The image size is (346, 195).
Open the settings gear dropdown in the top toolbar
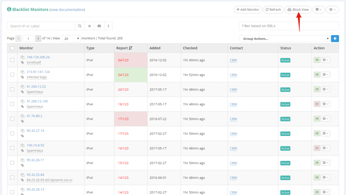tap(332, 9)
